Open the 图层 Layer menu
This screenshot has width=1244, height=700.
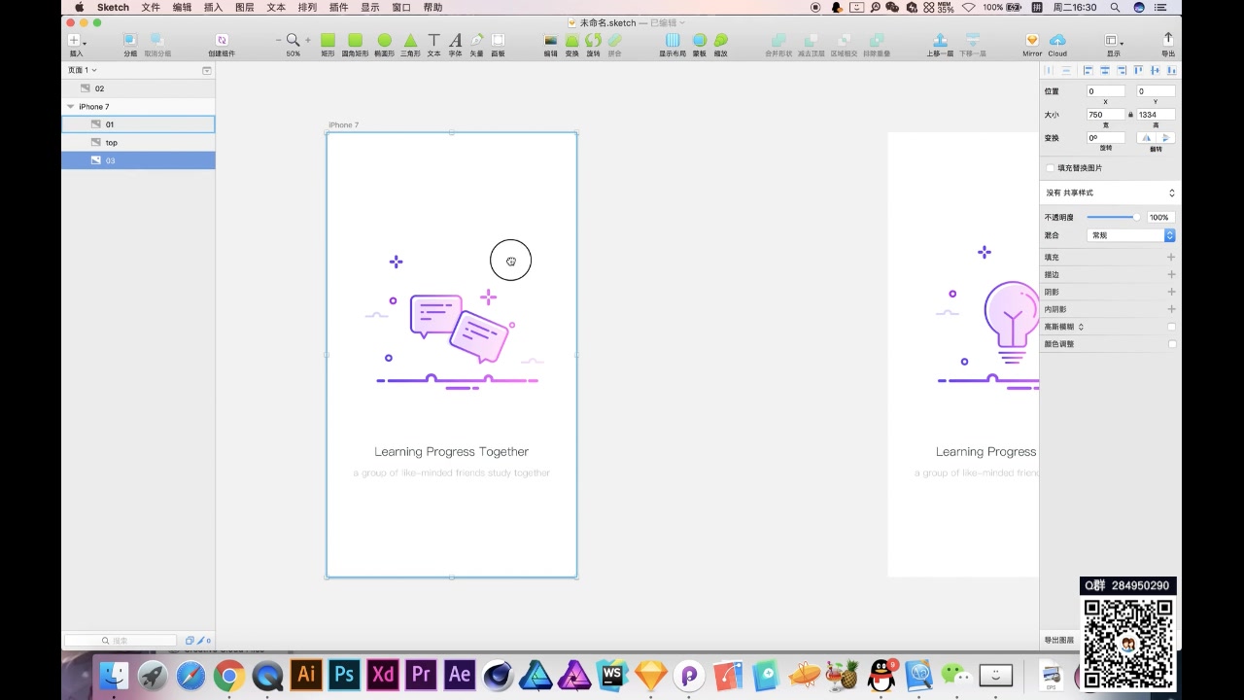(x=244, y=7)
